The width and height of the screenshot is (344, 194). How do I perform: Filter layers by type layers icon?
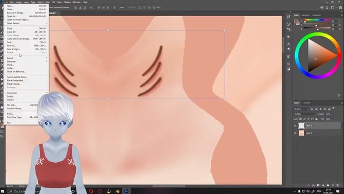(x=320, y=109)
